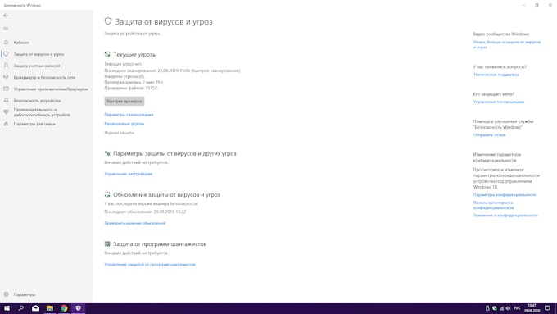
Task: Open Параметры для семьи section
Action: click(34, 124)
